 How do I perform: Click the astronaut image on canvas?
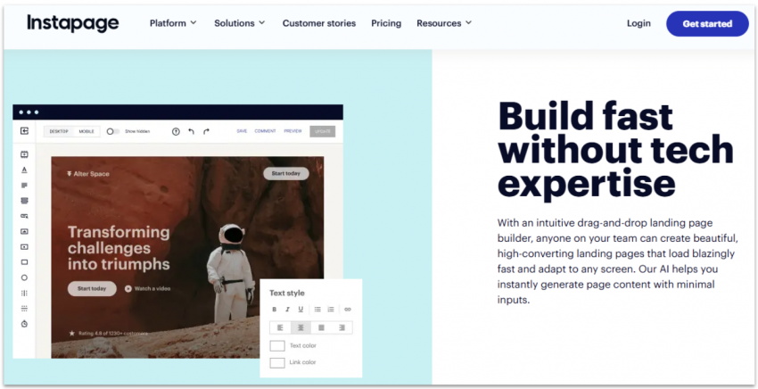pyautogui.click(x=230, y=272)
